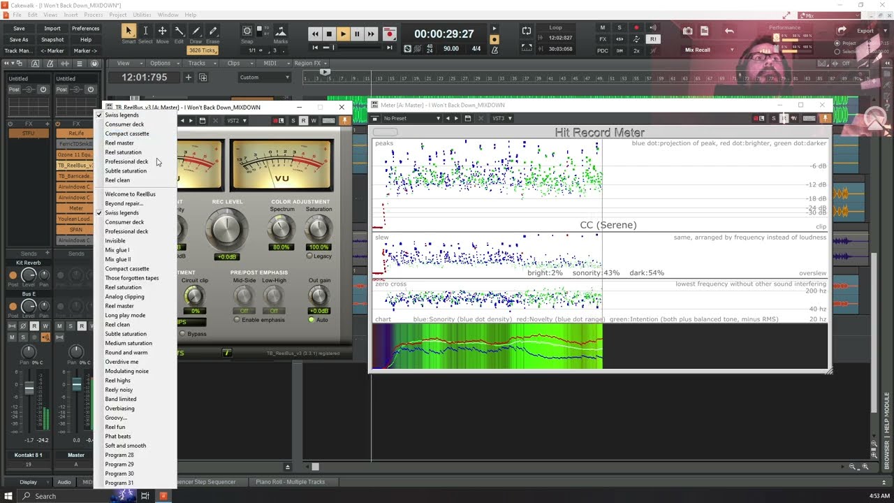Viewport: 894px width, 503px height.
Task: Choose Professional deck in the top preset list
Action: [x=126, y=161]
